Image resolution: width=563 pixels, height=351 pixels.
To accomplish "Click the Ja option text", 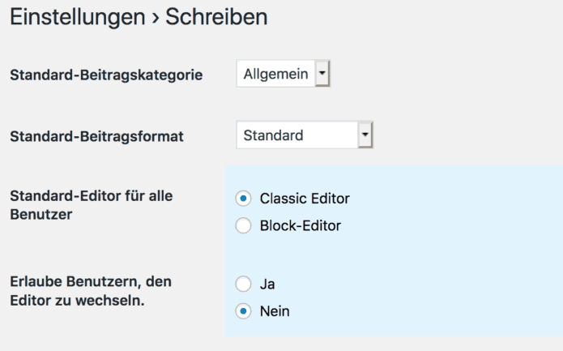I will [x=267, y=284].
